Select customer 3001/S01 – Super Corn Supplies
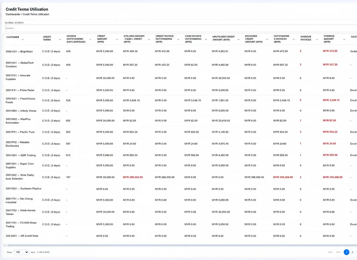The height and width of the screenshot is (260, 357). pyautogui.click(x=20, y=166)
